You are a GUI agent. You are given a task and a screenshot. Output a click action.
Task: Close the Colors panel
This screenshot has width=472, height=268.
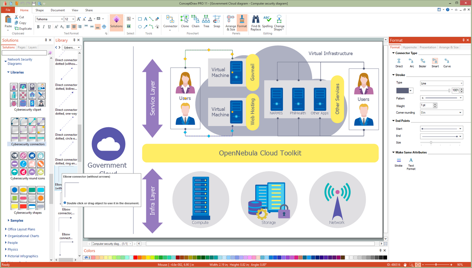pyautogui.click(x=385, y=251)
